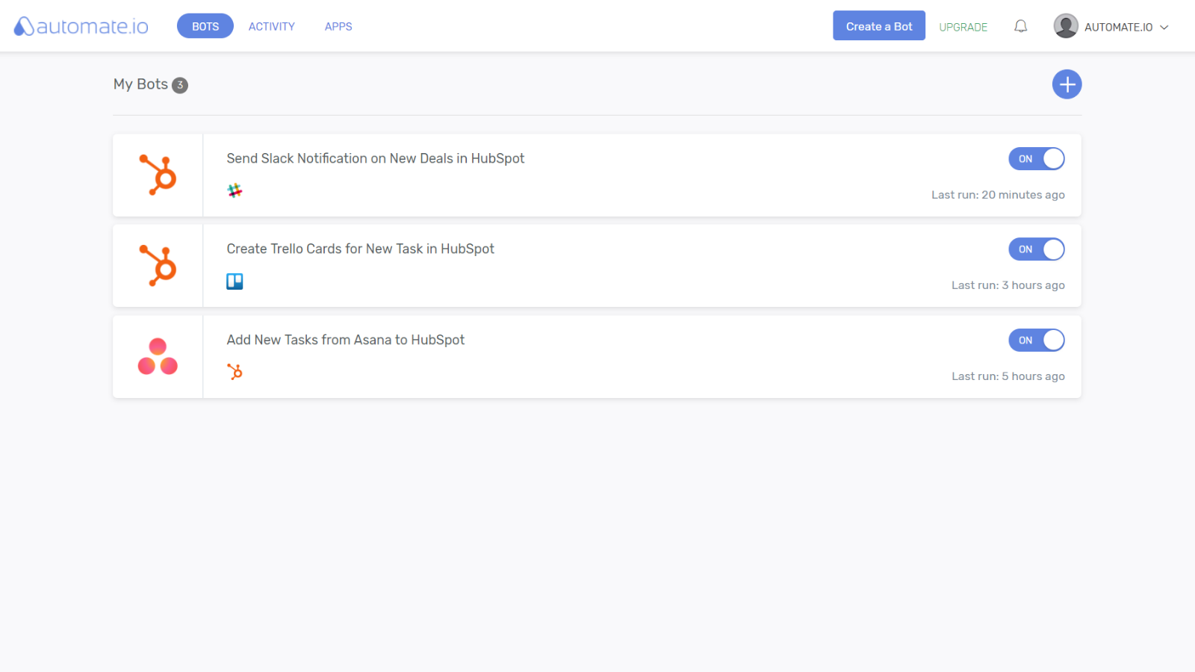The width and height of the screenshot is (1195, 672).
Task: Click the Asana icon on third bot
Action: tap(158, 356)
